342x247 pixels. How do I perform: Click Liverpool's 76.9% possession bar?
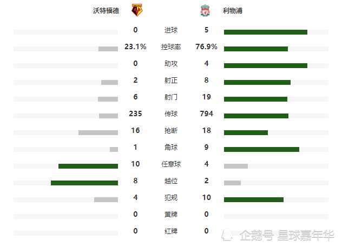pos(256,49)
